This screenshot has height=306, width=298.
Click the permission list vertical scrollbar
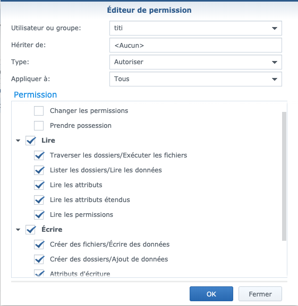tap(284, 176)
